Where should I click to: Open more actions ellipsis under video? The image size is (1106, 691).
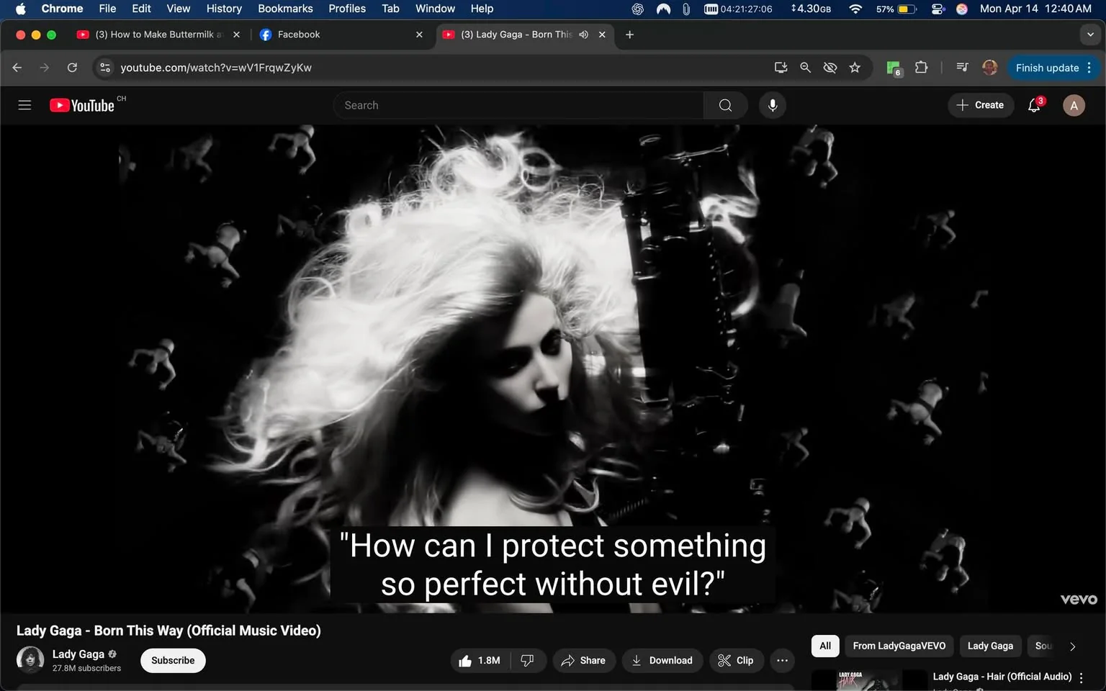(x=782, y=661)
